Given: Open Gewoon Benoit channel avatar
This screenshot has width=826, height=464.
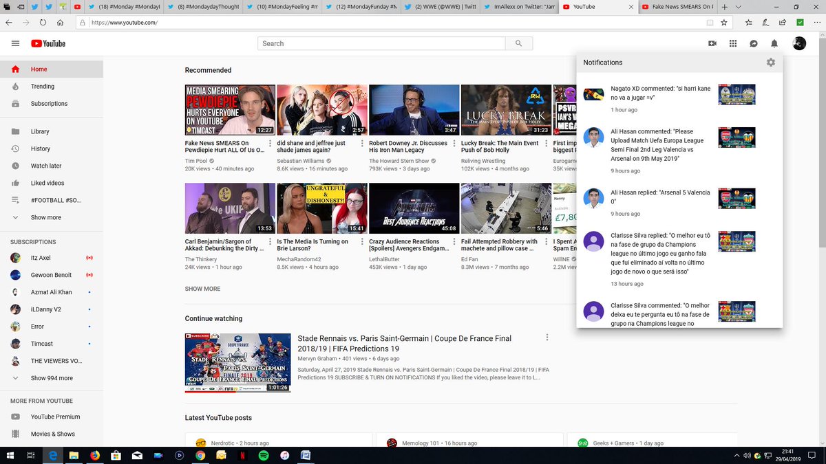Looking at the screenshot, I should [x=16, y=275].
